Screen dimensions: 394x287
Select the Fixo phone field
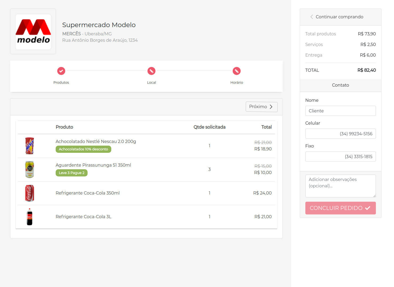(x=340, y=157)
